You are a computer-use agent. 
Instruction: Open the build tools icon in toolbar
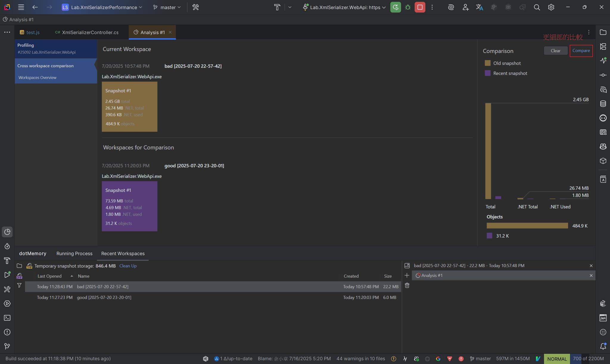point(195,7)
